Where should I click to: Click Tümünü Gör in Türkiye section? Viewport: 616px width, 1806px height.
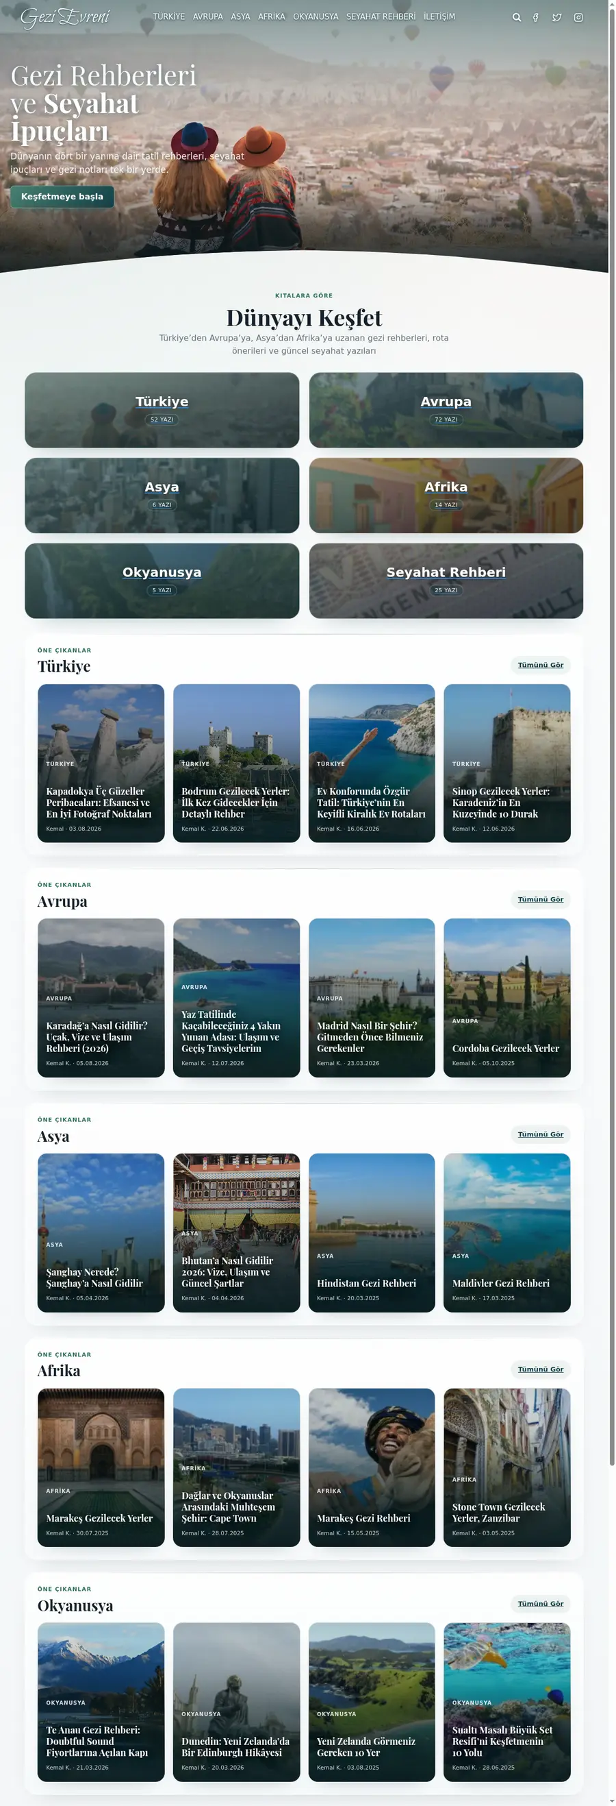541,665
